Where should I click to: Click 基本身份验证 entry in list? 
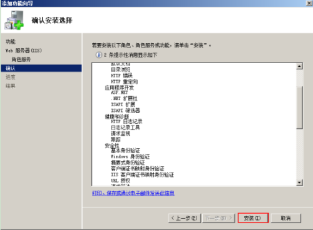point(125,150)
